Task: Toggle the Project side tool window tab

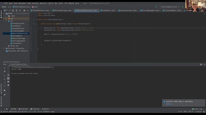Action: (1, 14)
